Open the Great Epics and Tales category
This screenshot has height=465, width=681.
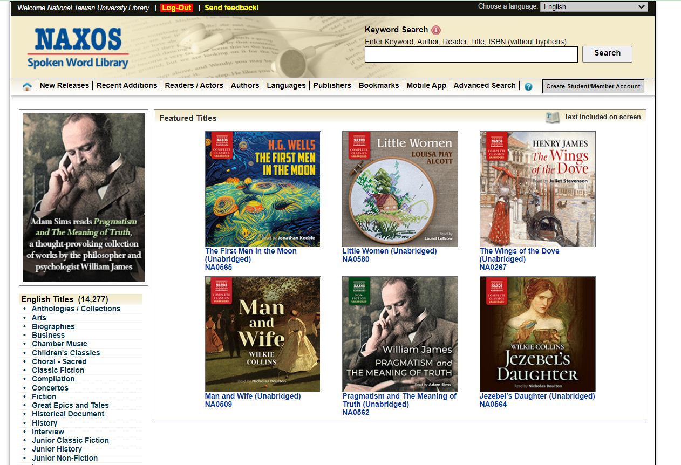pyautogui.click(x=70, y=405)
